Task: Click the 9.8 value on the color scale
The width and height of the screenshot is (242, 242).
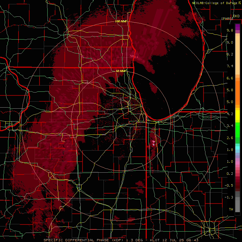Action: point(230,30)
